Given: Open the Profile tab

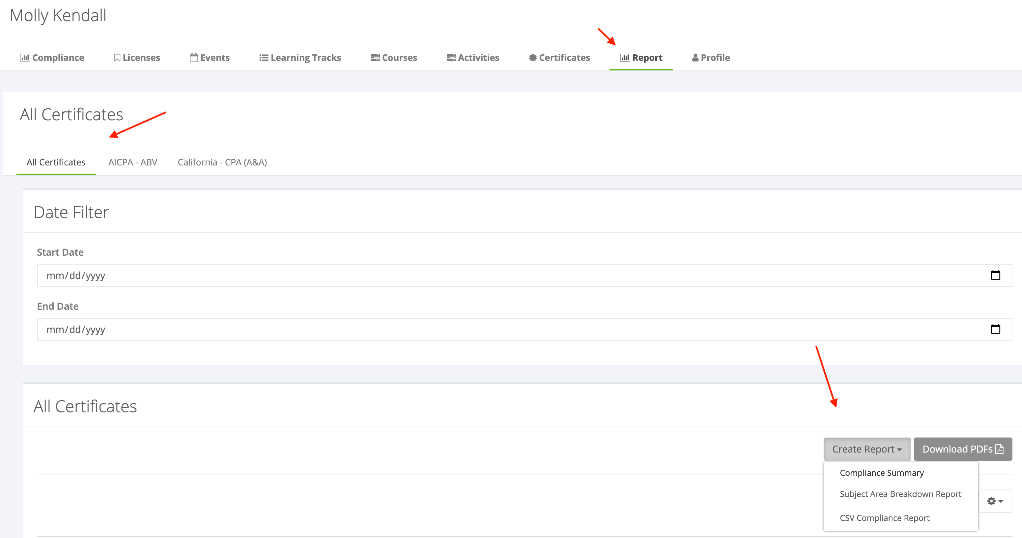Looking at the screenshot, I should point(711,57).
